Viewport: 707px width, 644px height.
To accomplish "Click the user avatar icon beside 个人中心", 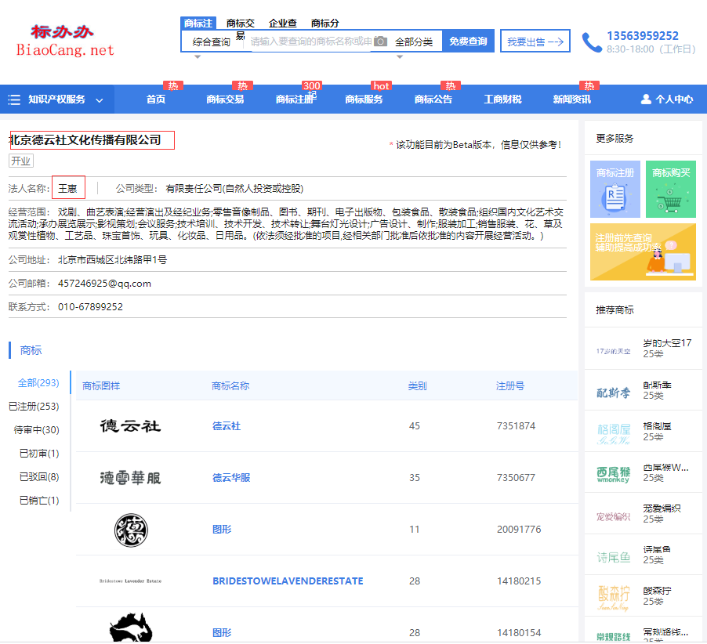I will click(646, 99).
